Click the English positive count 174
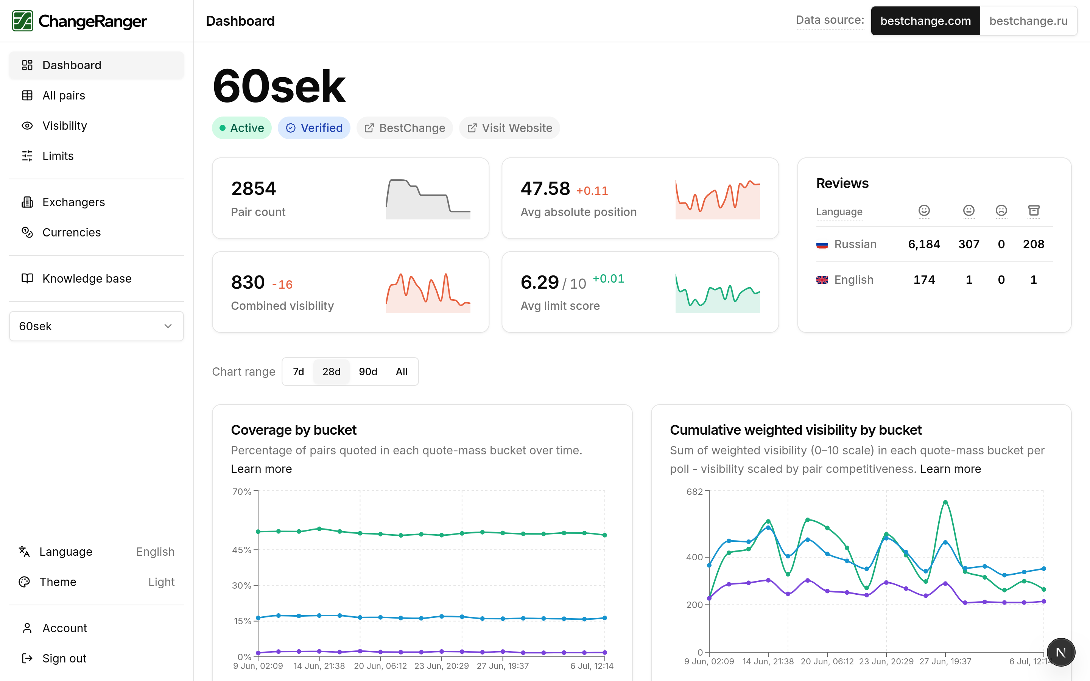This screenshot has height=681, width=1090. (x=924, y=280)
